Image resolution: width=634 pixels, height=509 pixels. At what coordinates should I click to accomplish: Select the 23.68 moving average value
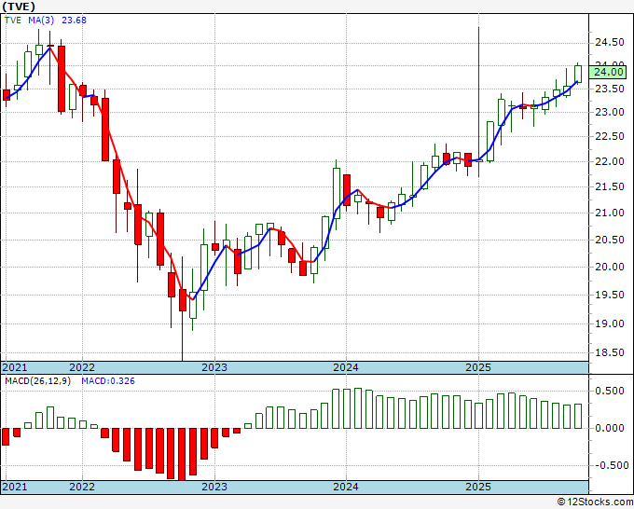tap(74, 21)
